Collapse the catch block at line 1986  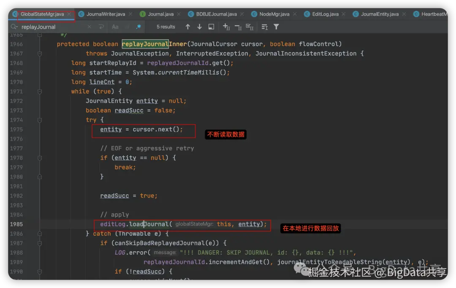click(40, 234)
